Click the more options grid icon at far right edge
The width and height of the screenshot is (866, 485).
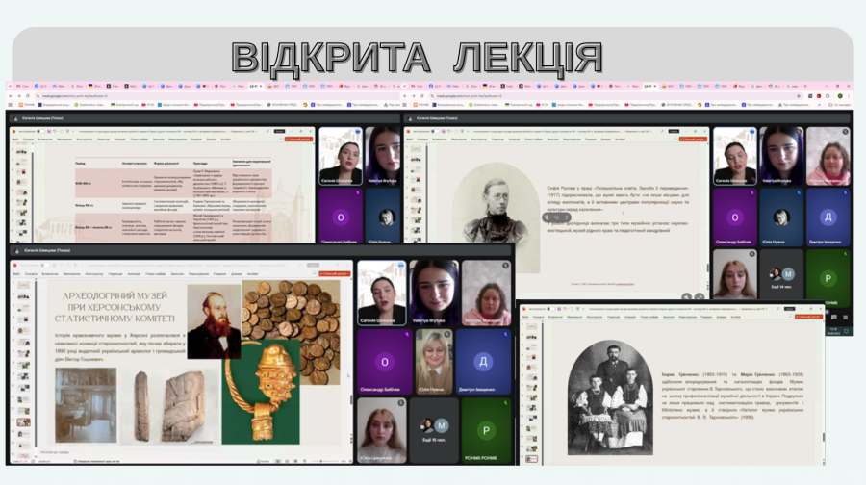click(x=845, y=317)
